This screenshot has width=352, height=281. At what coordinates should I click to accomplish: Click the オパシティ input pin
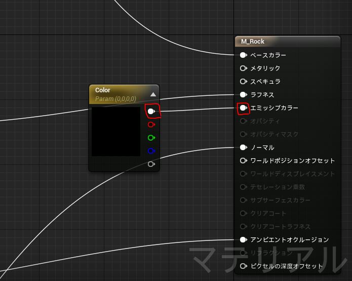pos(243,121)
